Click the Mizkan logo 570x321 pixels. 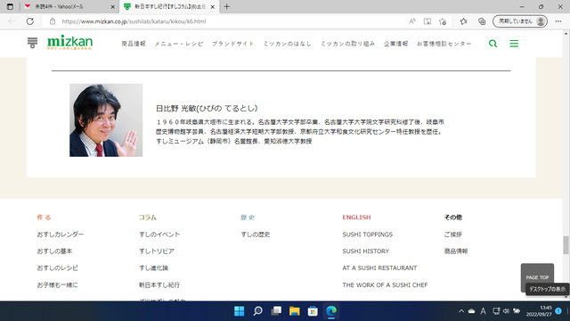(69, 43)
